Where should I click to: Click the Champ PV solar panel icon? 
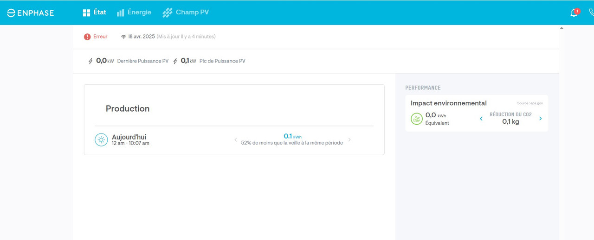(x=167, y=13)
